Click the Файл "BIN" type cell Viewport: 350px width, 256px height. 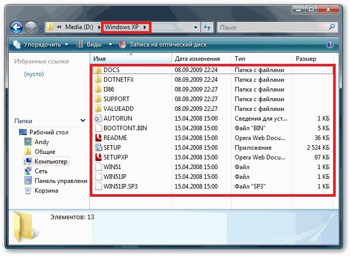click(x=250, y=128)
